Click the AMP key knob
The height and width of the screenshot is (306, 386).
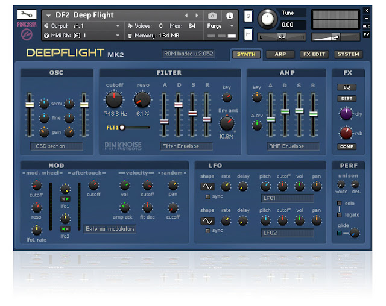tap(257, 97)
